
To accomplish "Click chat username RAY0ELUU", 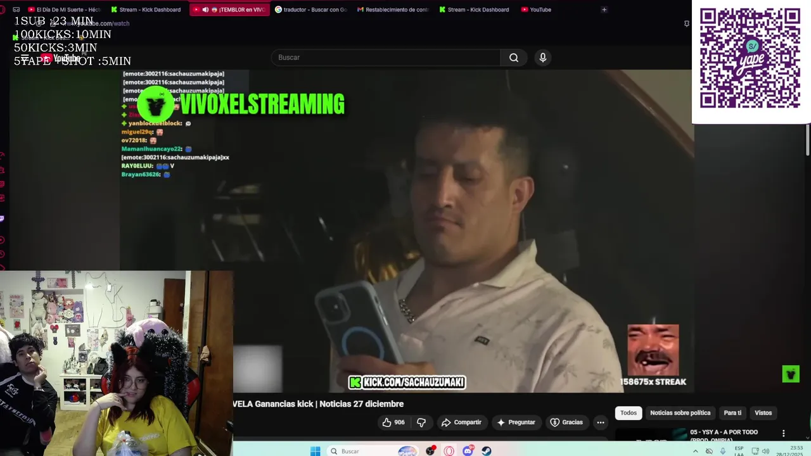I will [x=137, y=166].
